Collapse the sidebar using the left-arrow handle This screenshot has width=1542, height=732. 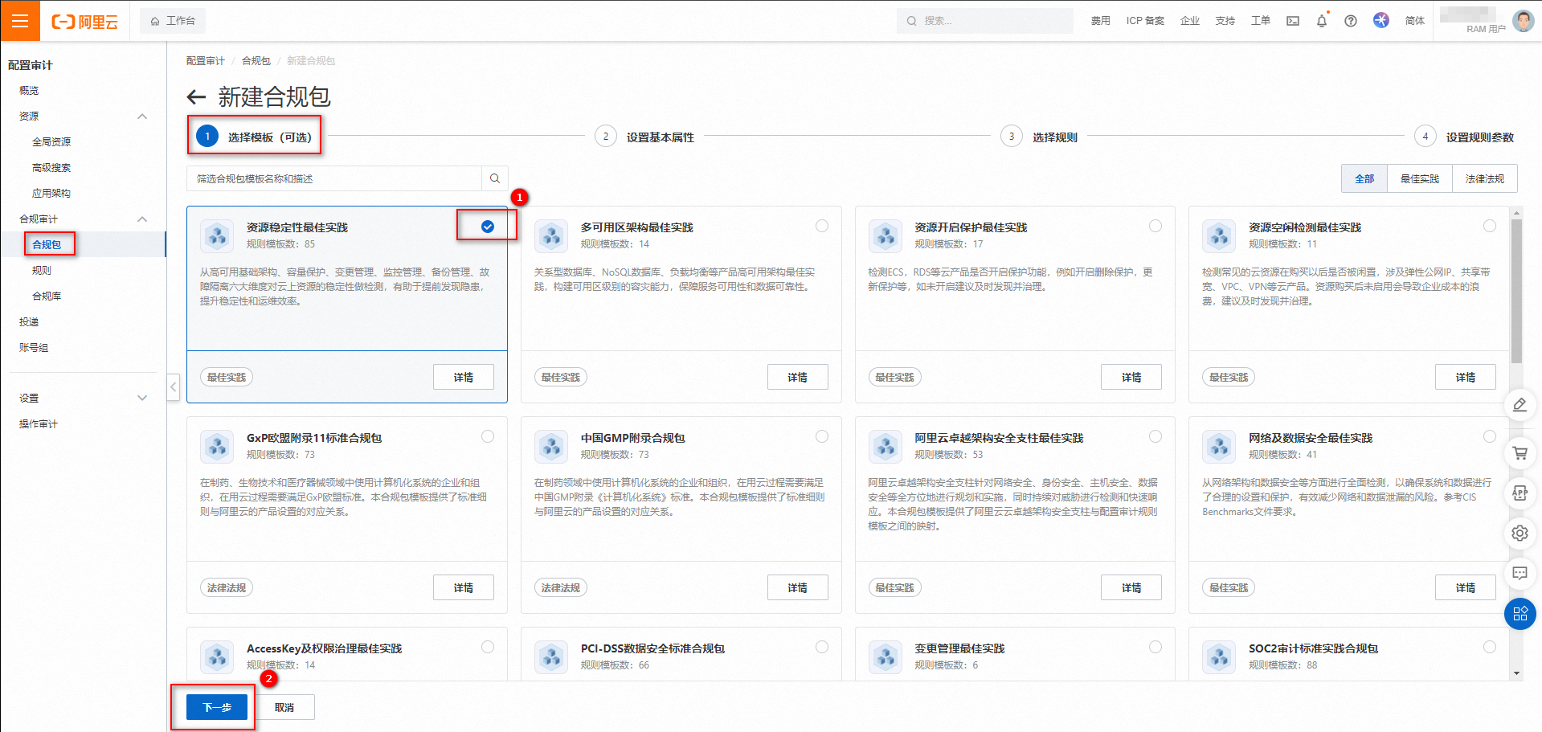(173, 387)
